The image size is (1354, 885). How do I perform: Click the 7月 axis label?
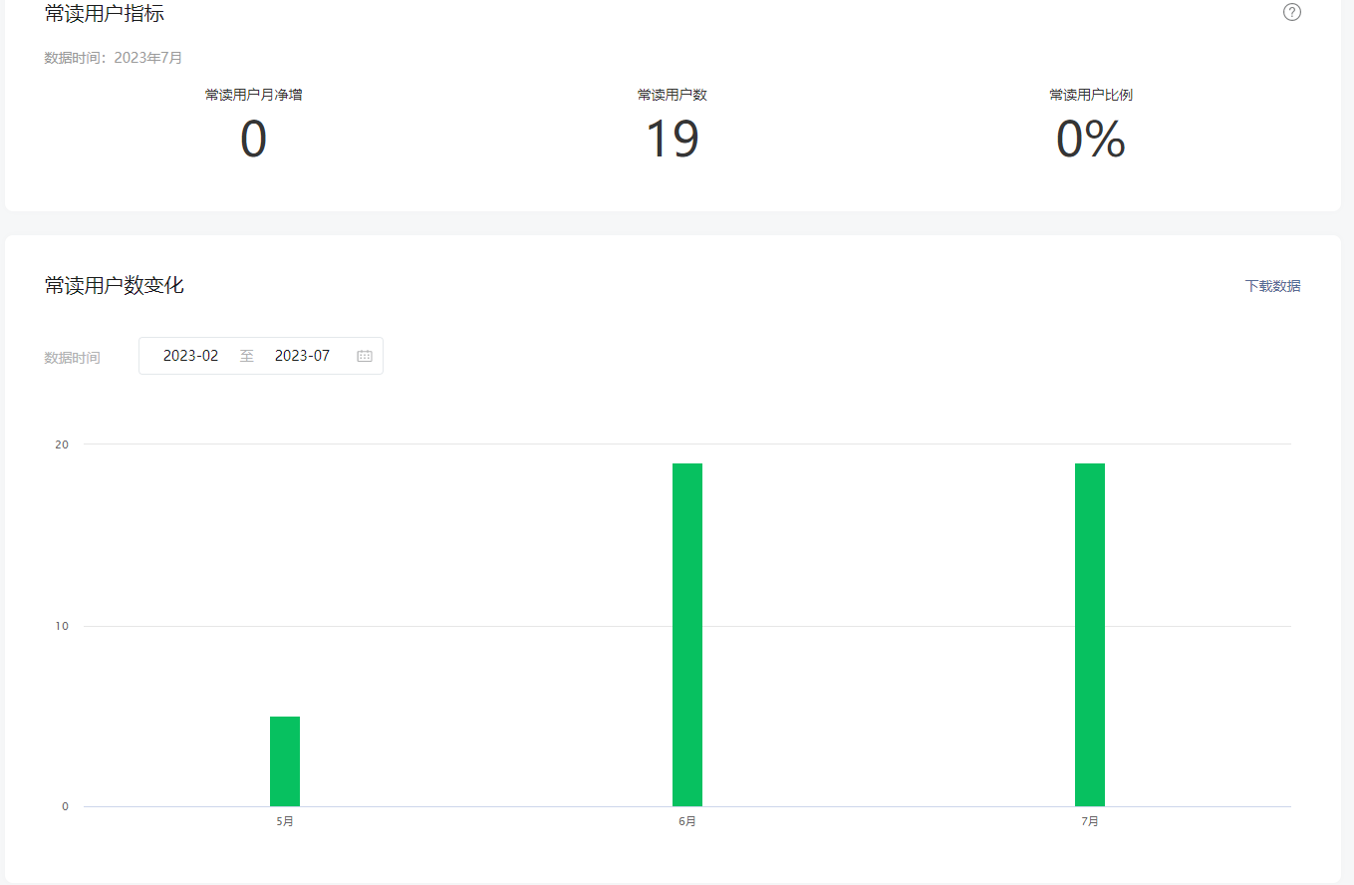pyautogui.click(x=1090, y=822)
